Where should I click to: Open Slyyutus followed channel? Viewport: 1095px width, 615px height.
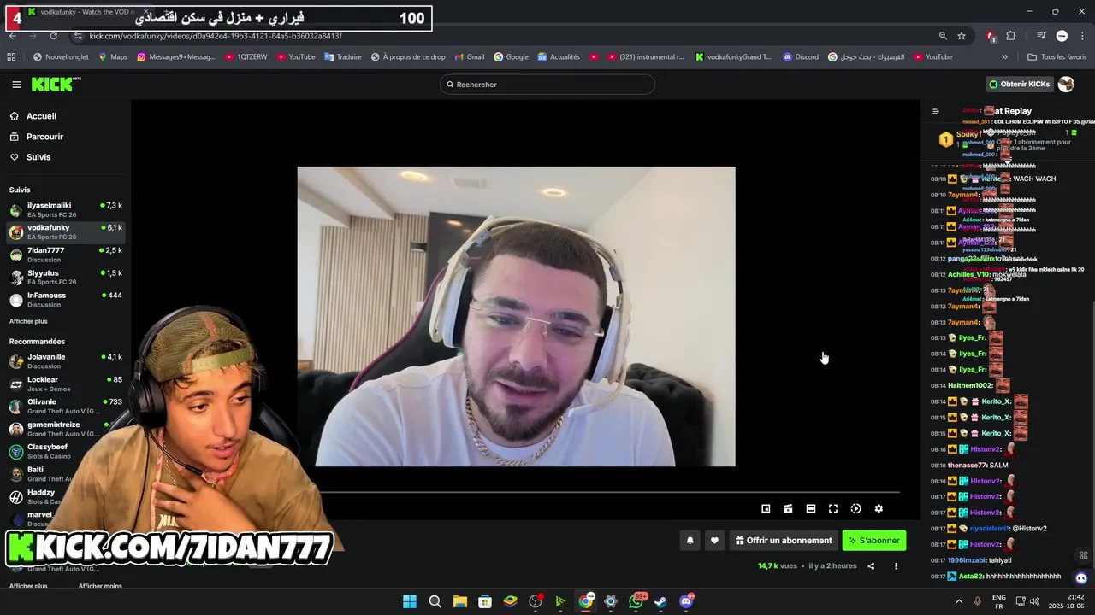(x=65, y=277)
